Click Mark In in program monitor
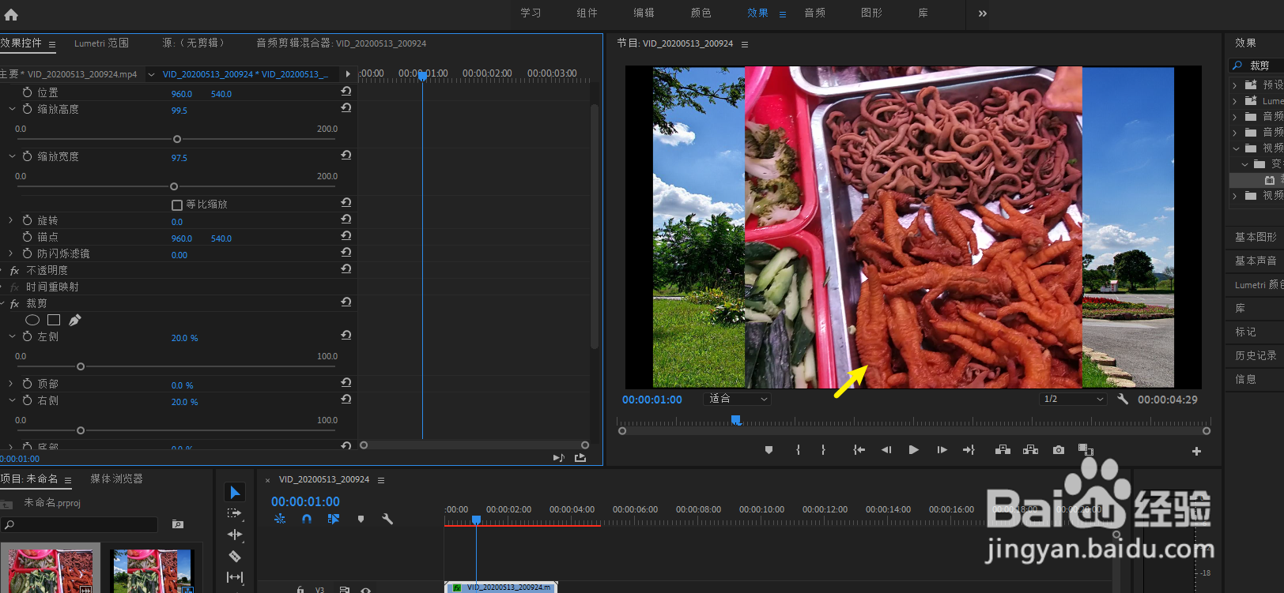 pyautogui.click(x=798, y=450)
